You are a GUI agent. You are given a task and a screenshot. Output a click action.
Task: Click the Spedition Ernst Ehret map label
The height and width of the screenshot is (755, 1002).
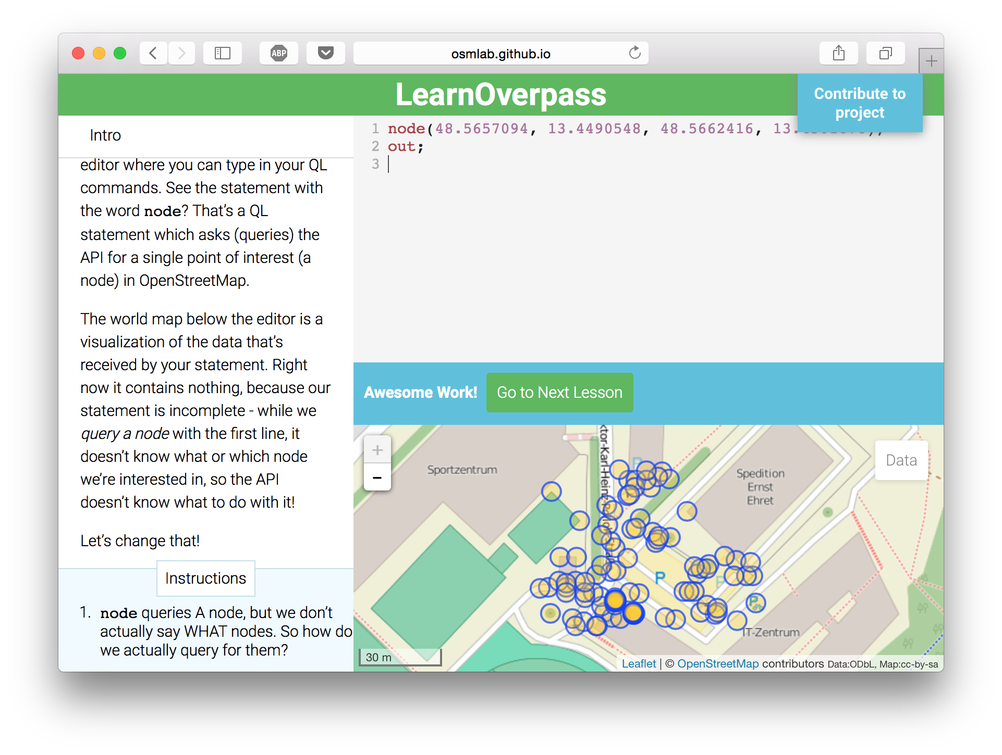[760, 487]
